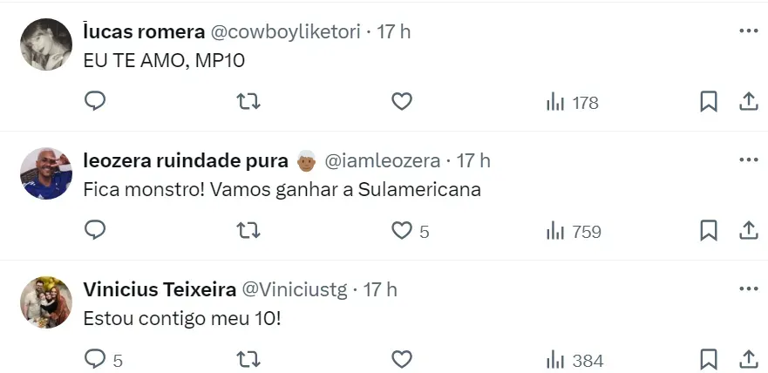This screenshot has width=768, height=373.
Task: Reply to leozera's Sulamericana tweet
Action: pos(95,231)
